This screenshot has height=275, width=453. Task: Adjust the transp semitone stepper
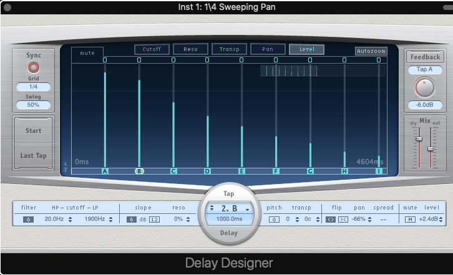click(x=297, y=220)
